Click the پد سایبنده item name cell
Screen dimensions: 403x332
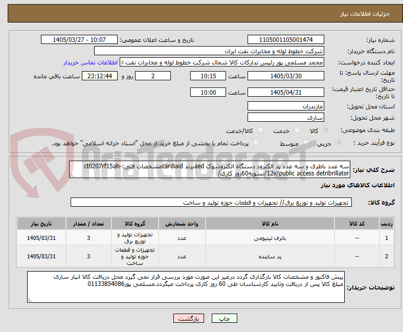tap(270, 256)
